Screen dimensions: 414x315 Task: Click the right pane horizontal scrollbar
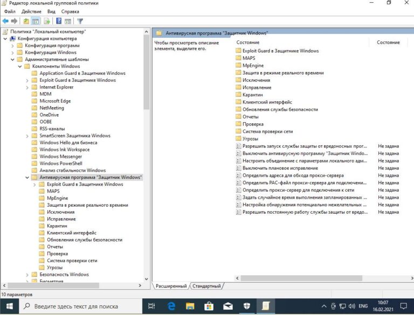click(x=301, y=278)
